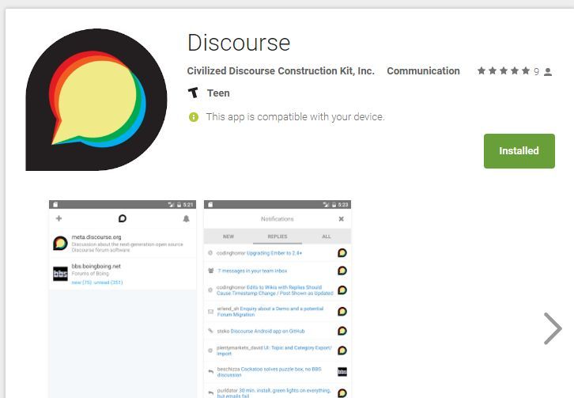This screenshot has height=398, width=574.
Task: Click the Discourse app title
Action: [239, 43]
